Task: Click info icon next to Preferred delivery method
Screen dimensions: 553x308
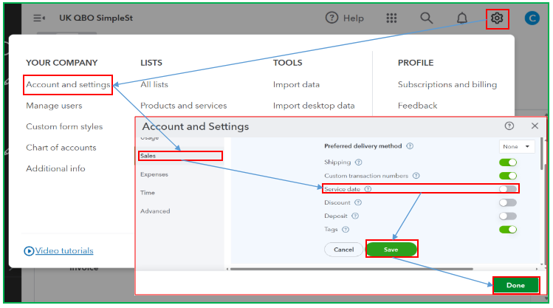Action: pyautogui.click(x=410, y=146)
